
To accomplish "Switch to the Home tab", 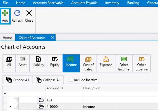I will click(7, 38).
